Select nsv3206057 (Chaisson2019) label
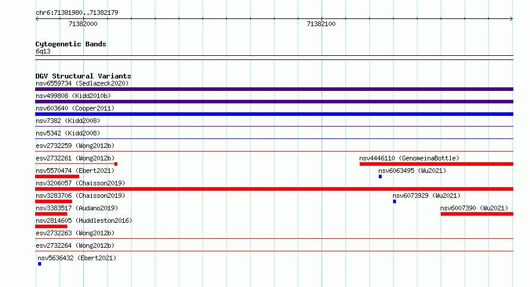The image size is (530, 287). coord(80,183)
